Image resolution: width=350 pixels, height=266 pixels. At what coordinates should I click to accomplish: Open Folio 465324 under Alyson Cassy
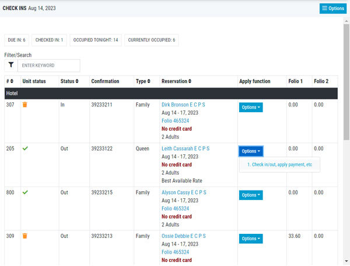click(x=175, y=209)
